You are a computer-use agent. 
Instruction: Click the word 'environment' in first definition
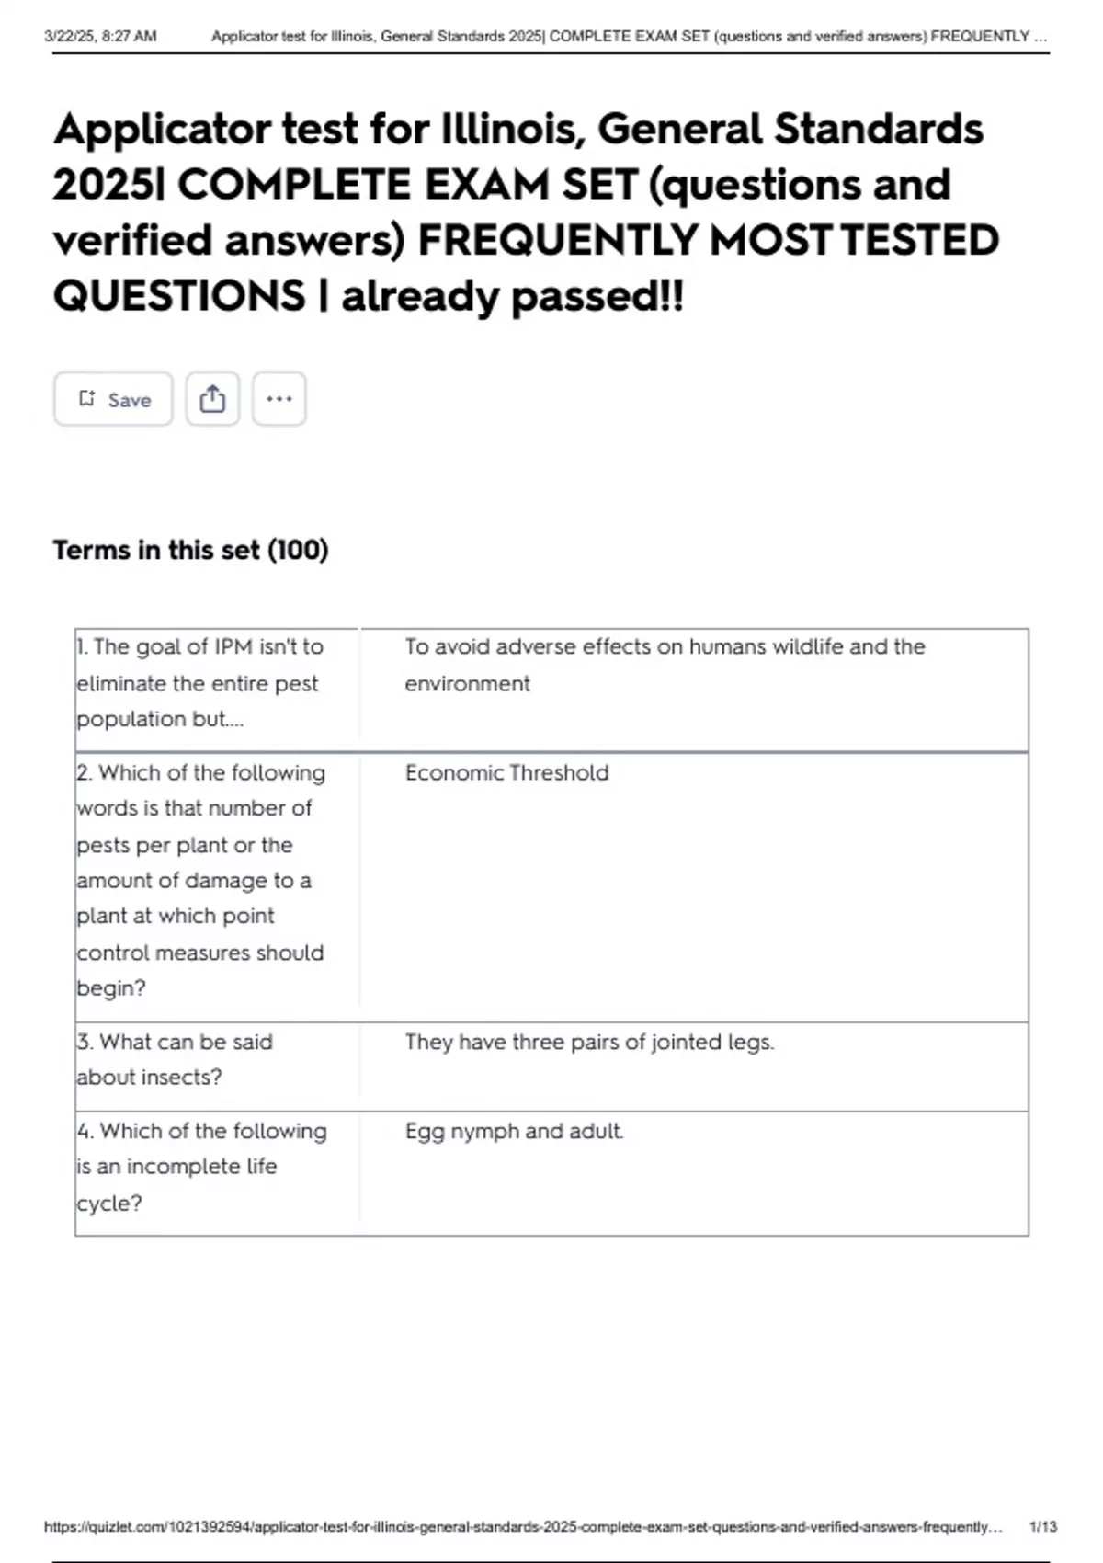pos(467,684)
